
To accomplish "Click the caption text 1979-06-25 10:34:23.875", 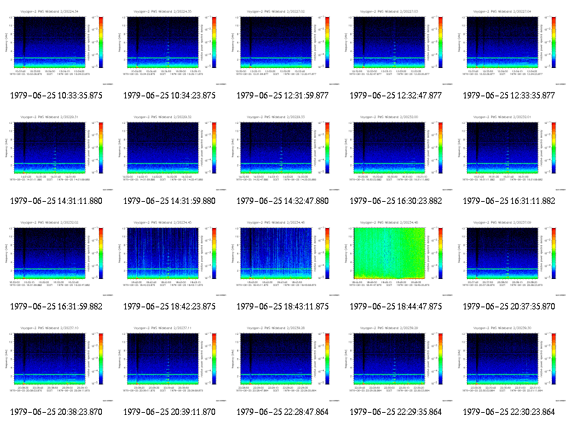I will (170, 96).
